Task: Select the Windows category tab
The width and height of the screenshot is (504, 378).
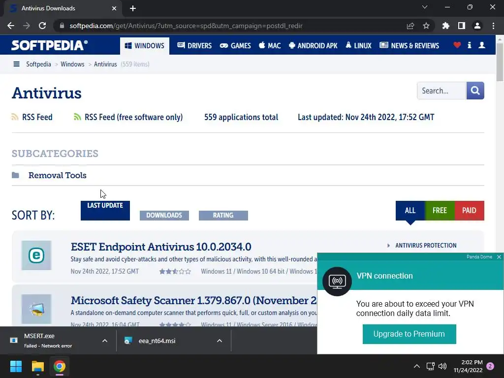Action: click(145, 46)
